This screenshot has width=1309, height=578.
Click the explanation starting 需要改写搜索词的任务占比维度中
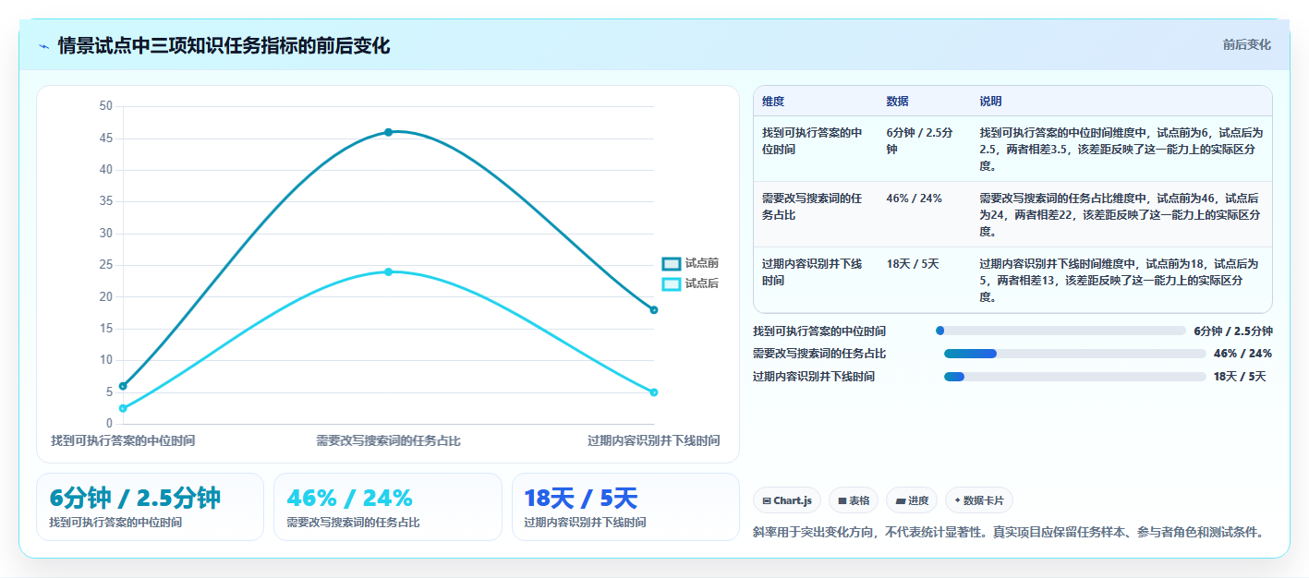(x=1120, y=215)
